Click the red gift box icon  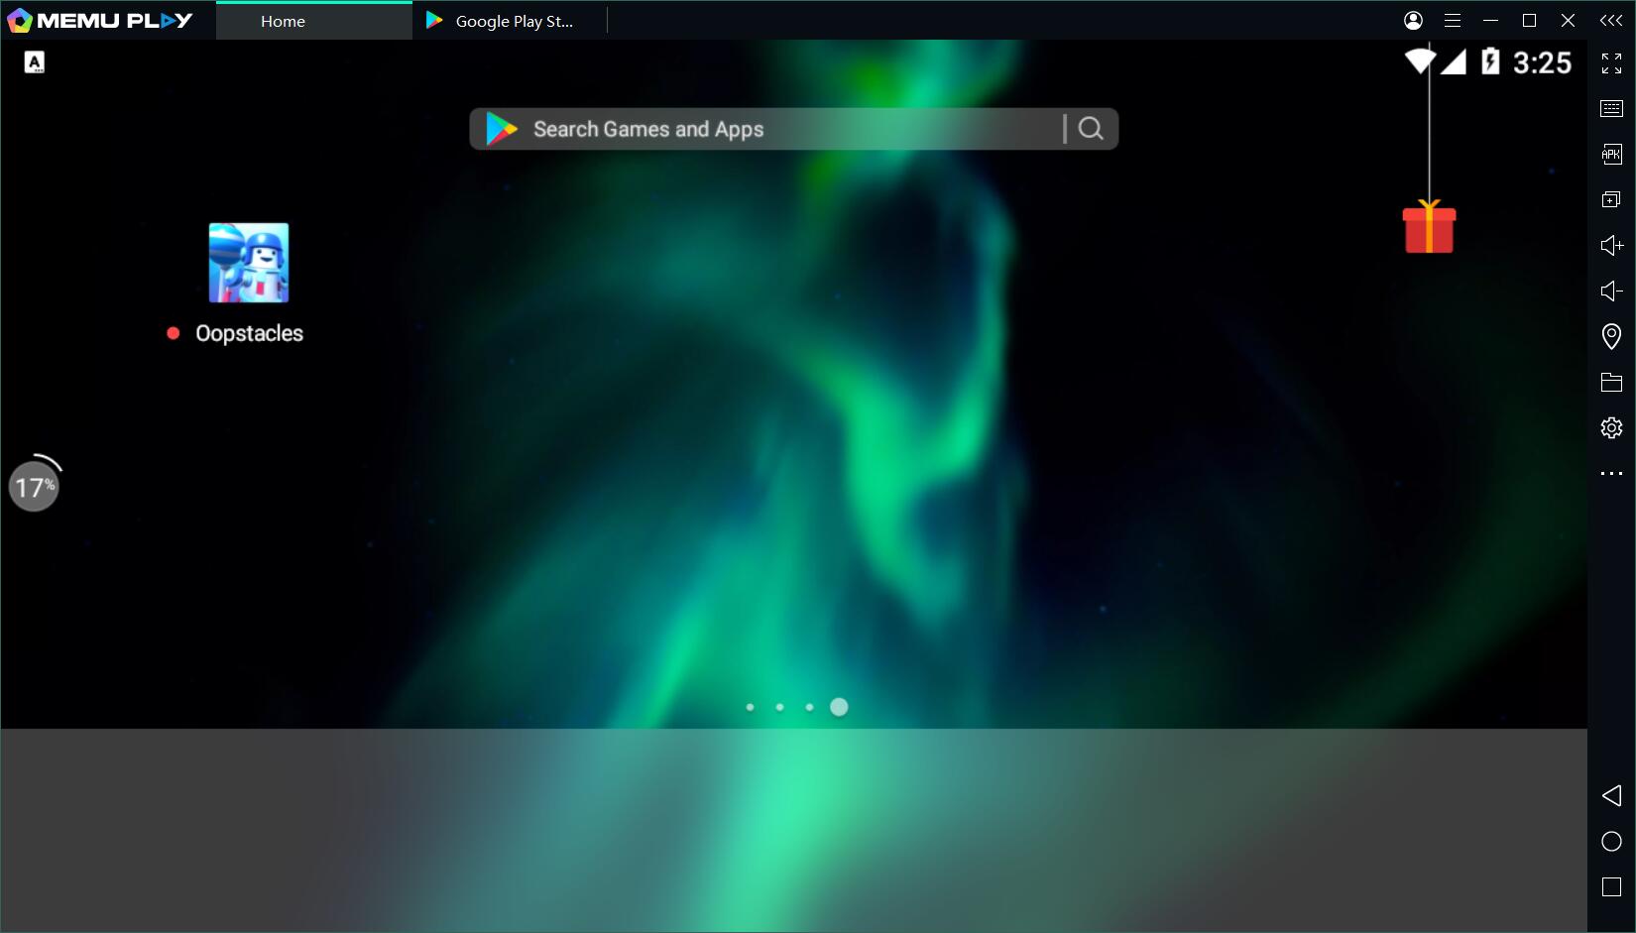click(x=1429, y=228)
